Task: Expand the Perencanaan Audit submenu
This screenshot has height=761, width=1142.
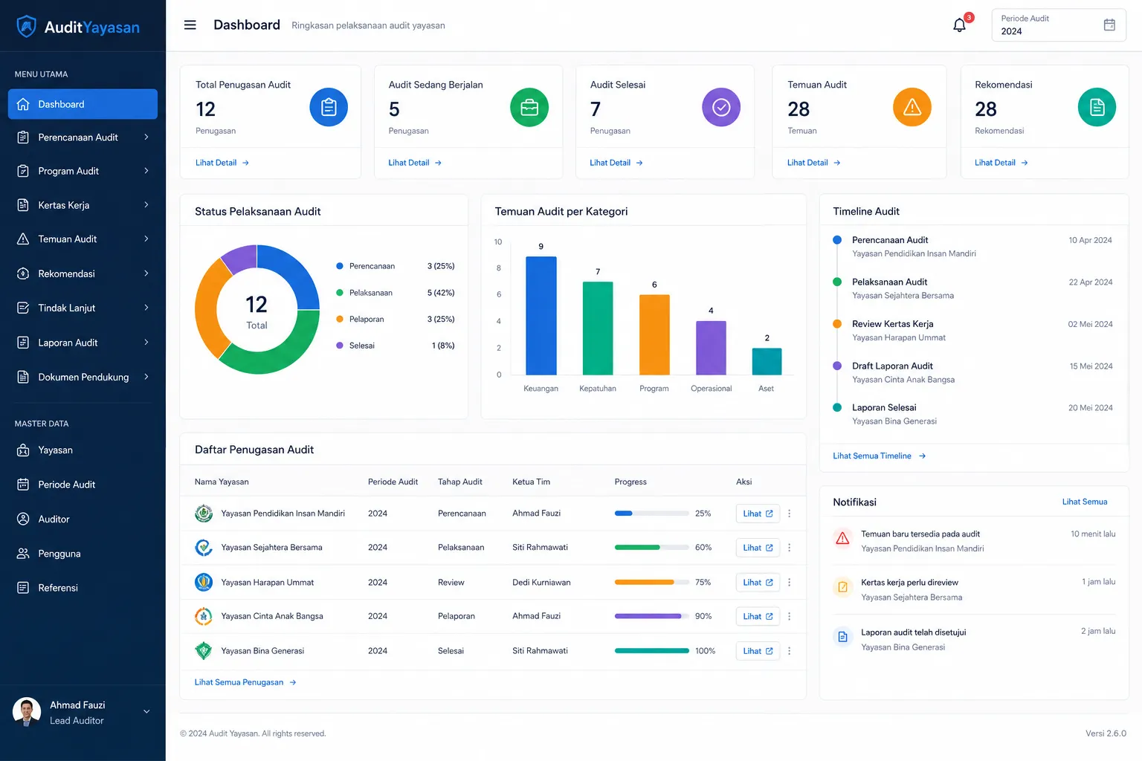Action: coord(146,137)
